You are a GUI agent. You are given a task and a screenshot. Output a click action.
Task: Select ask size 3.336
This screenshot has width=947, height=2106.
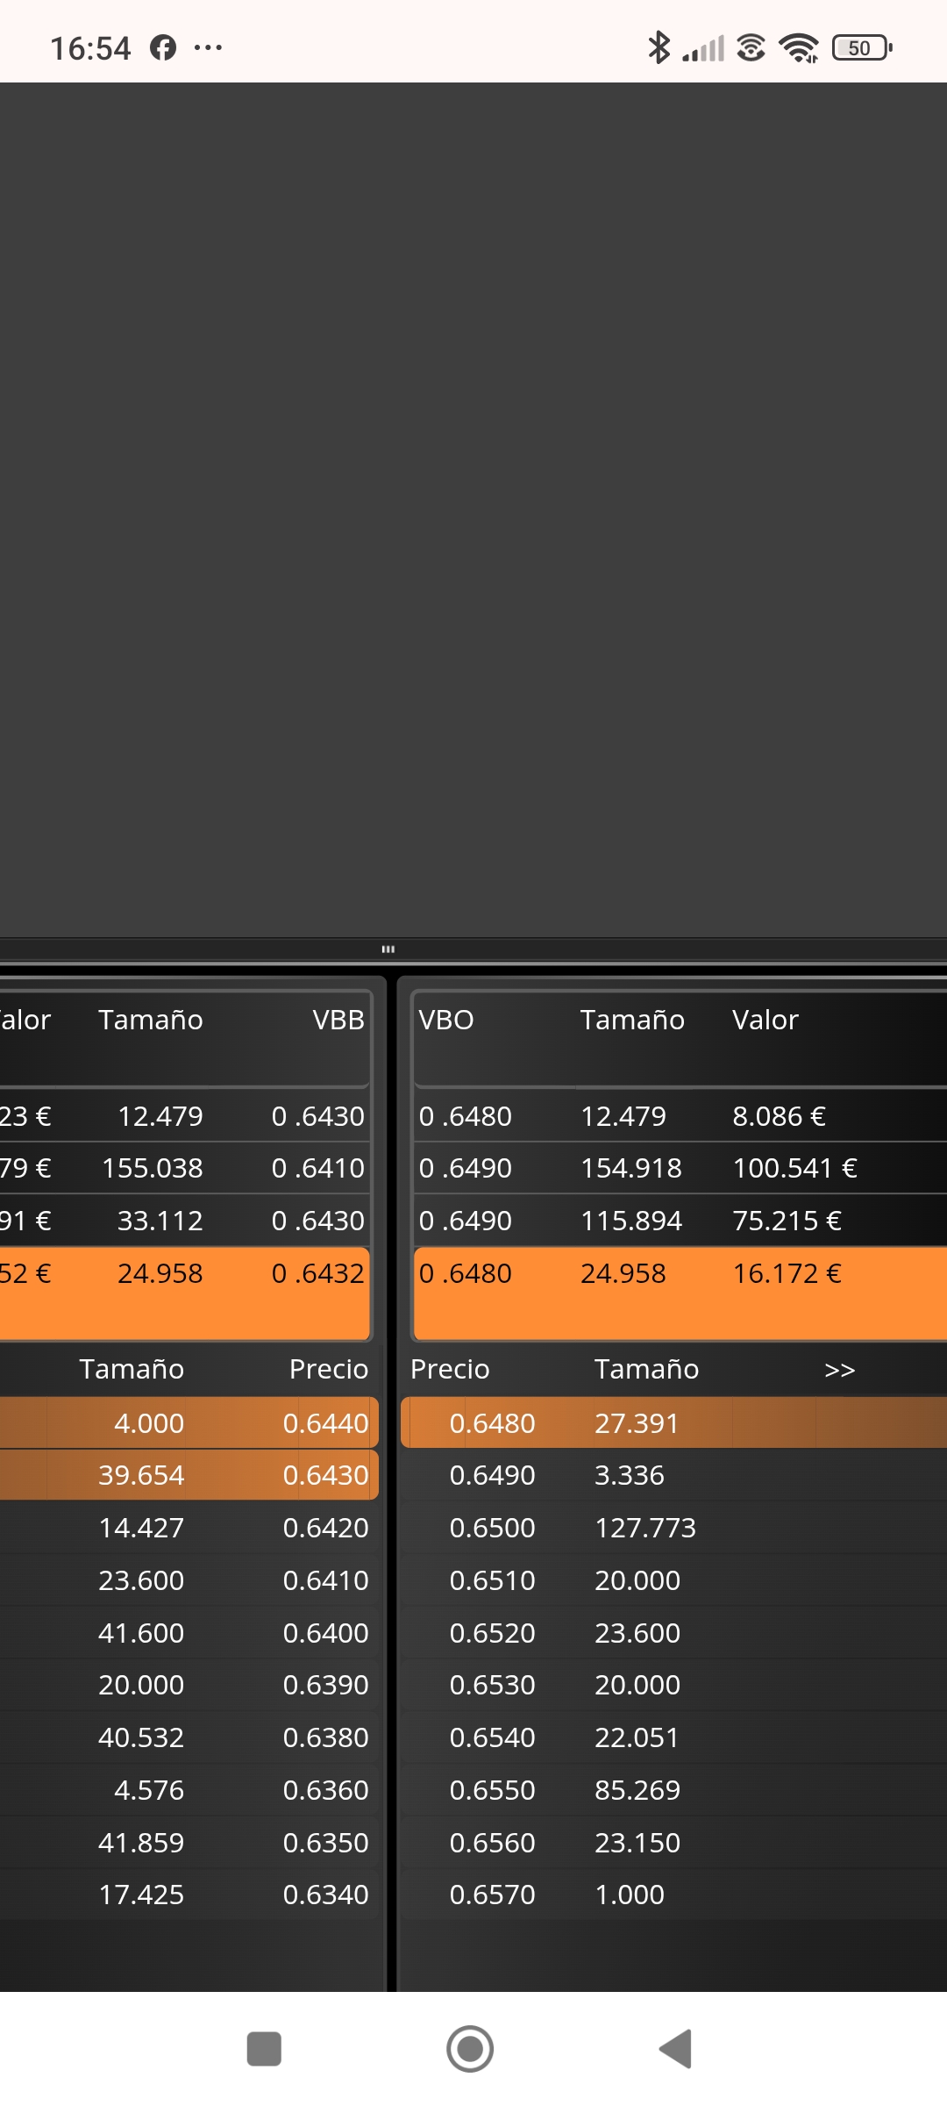[630, 1475]
